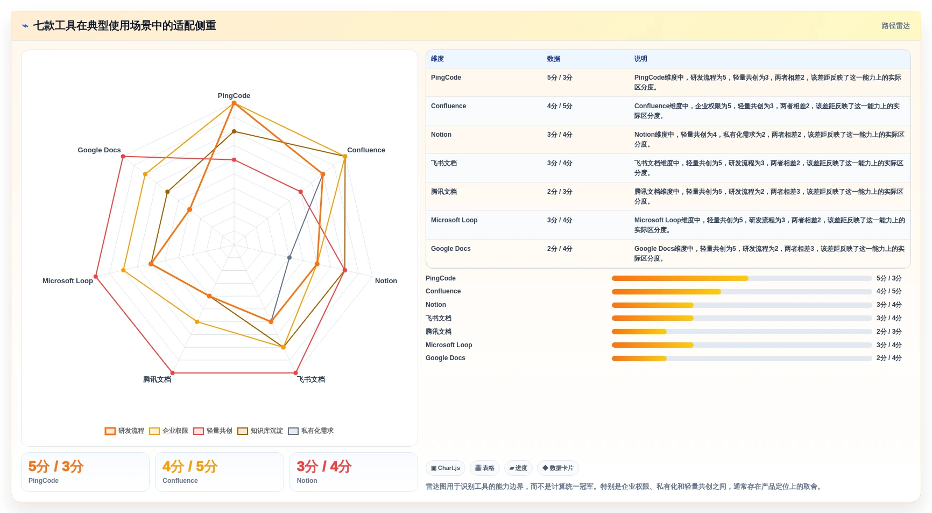Click the Google Docs axis label on the radar
The height and width of the screenshot is (513, 932).
[100, 150]
